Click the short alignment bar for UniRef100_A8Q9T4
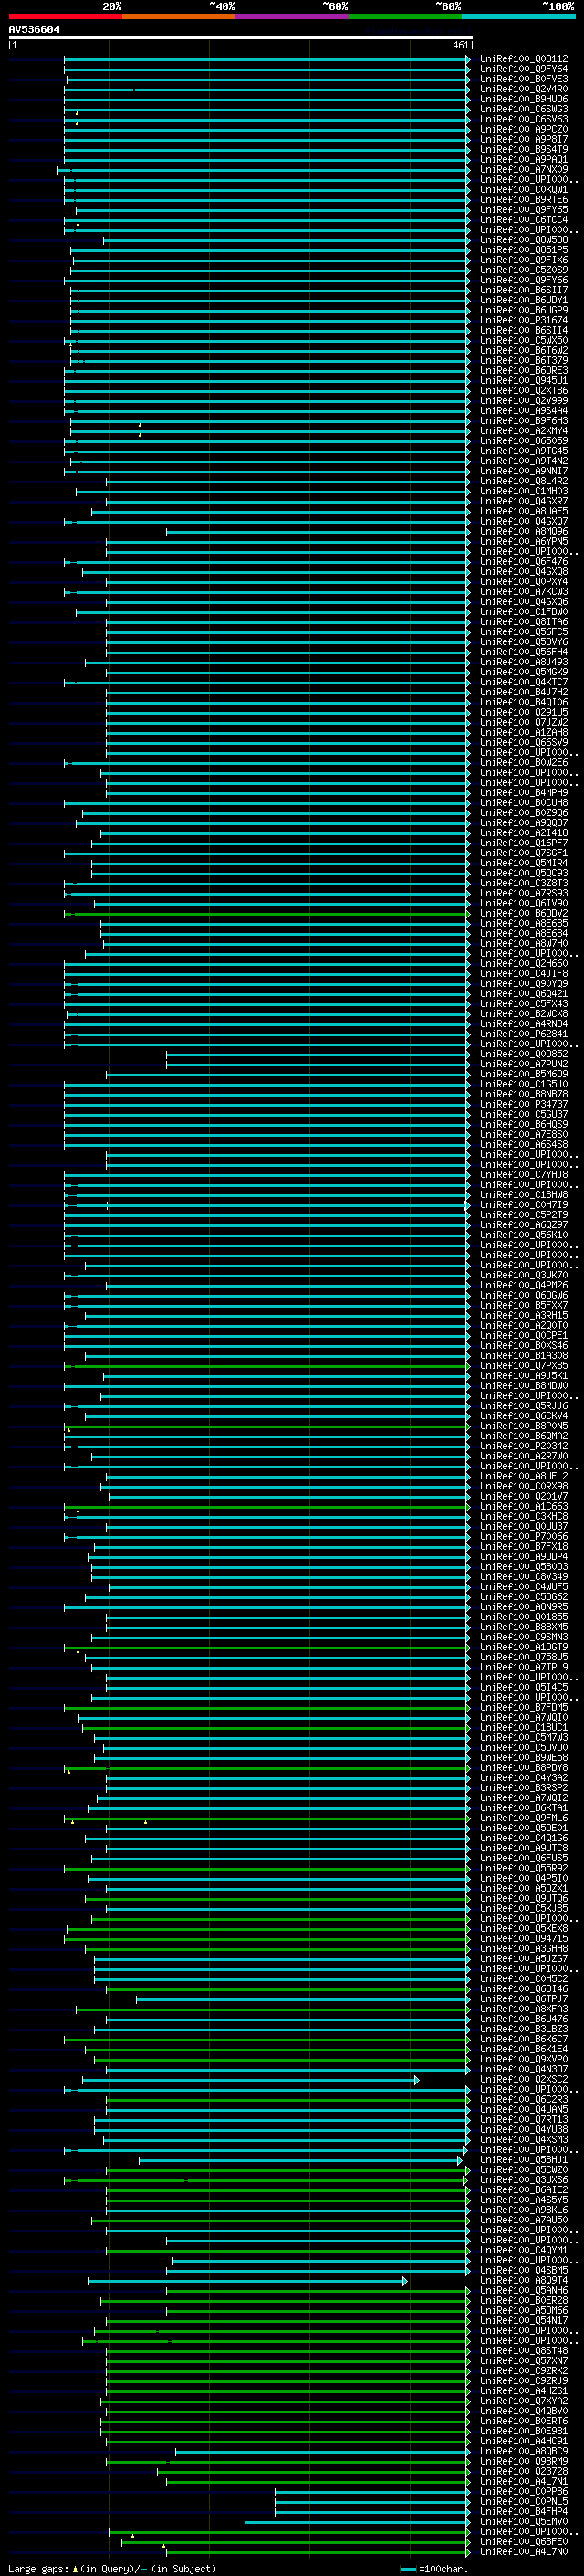The image size is (584, 2576). [247, 2280]
